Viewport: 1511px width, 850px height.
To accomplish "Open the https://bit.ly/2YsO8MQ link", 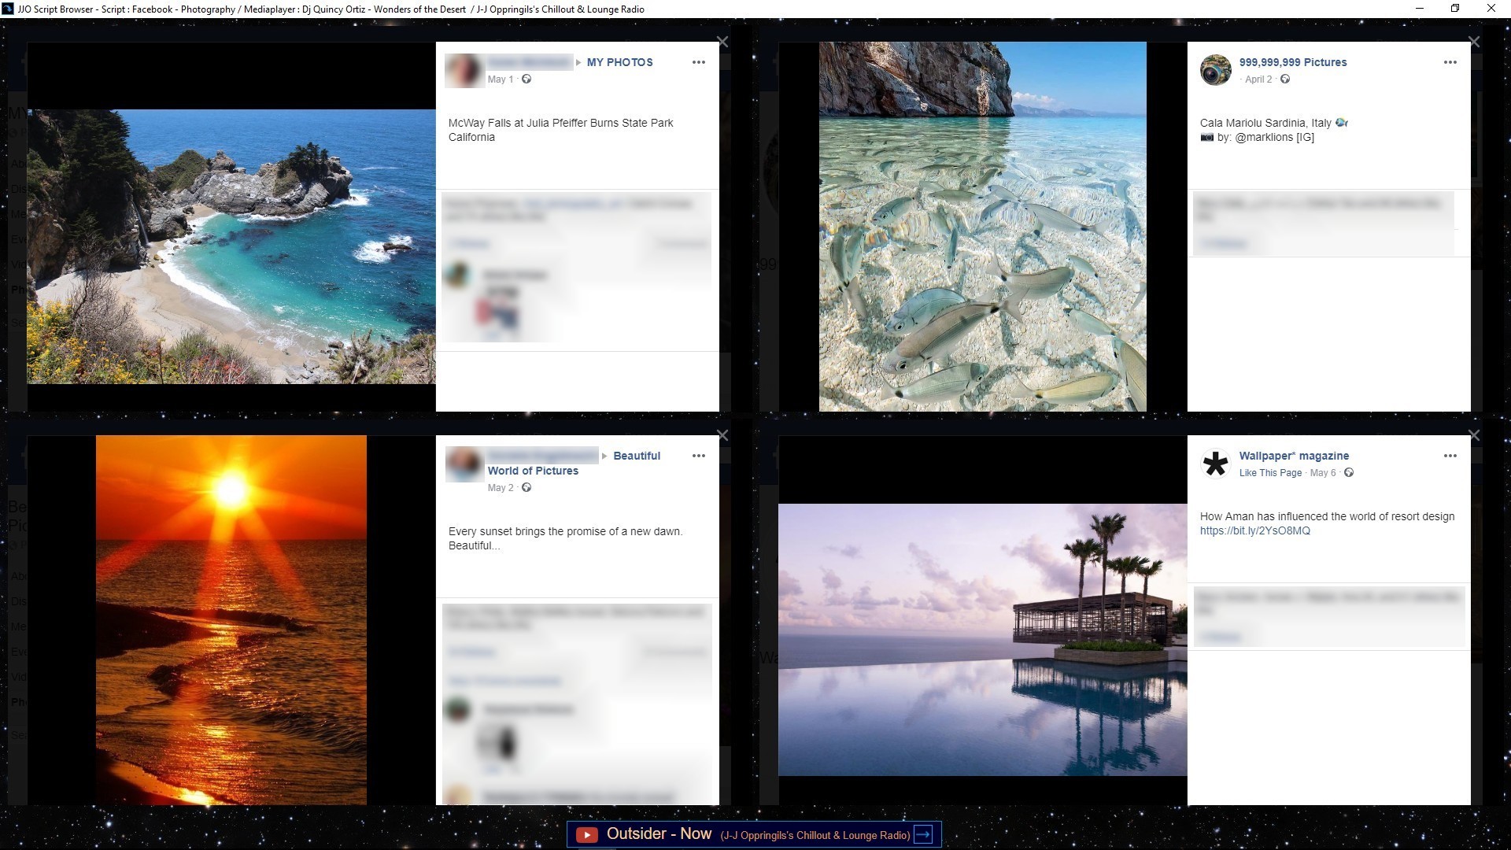I will click(x=1254, y=530).
